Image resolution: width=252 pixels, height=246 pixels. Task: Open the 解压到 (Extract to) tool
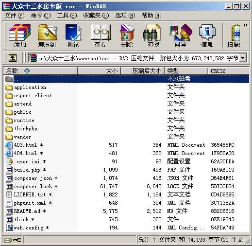click(x=47, y=35)
